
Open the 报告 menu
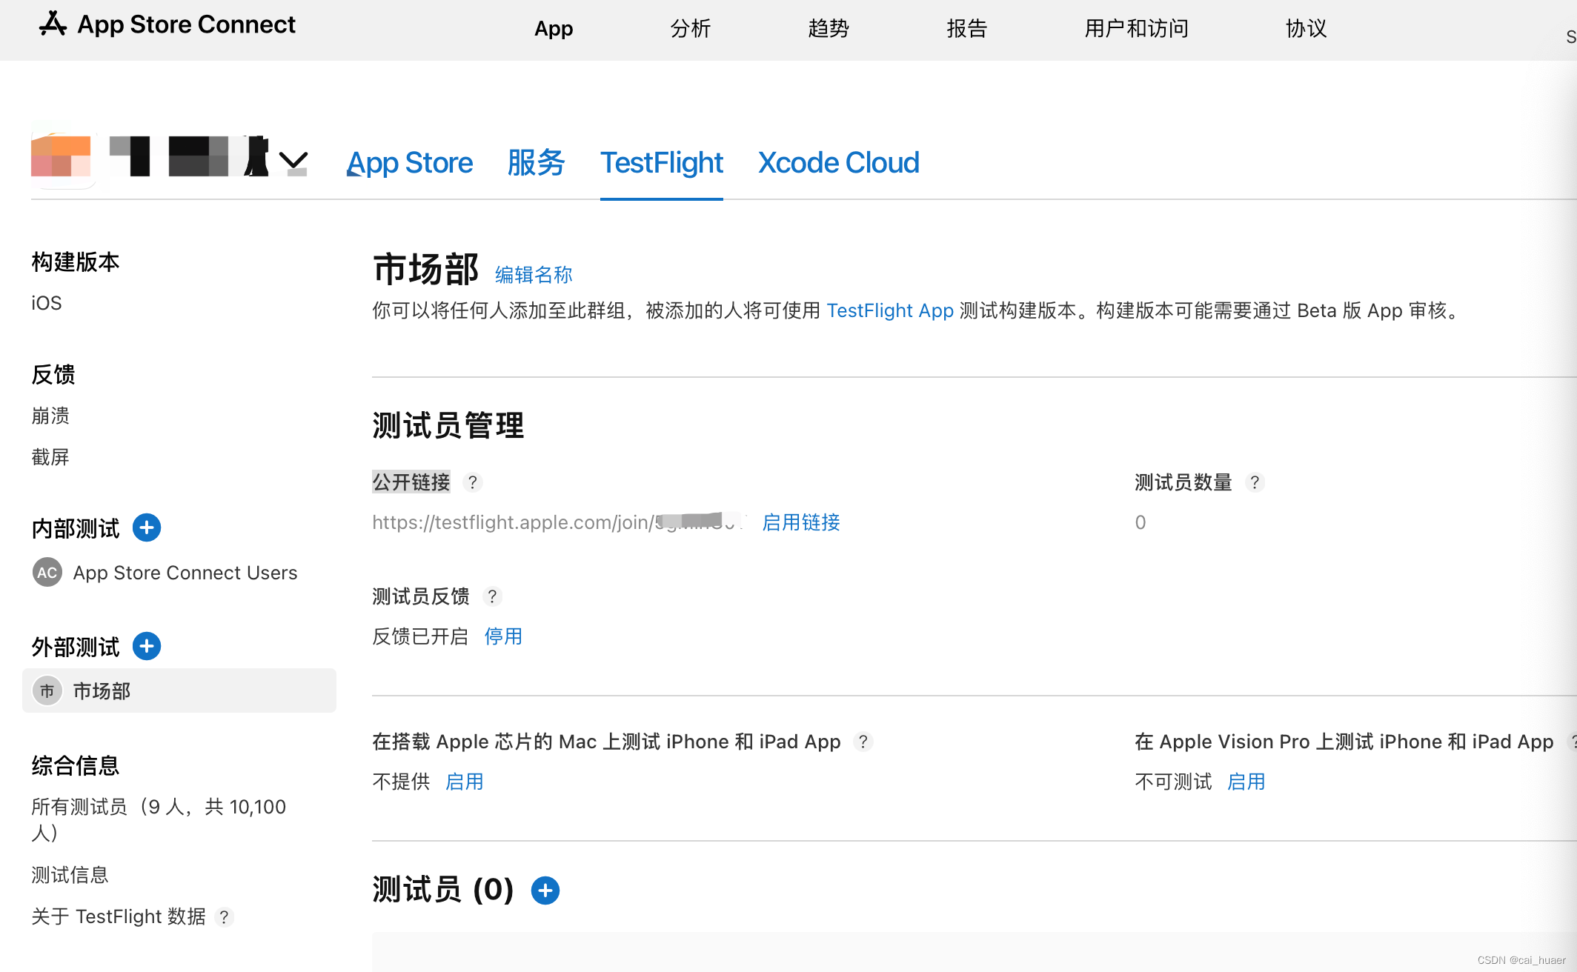(x=966, y=29)
